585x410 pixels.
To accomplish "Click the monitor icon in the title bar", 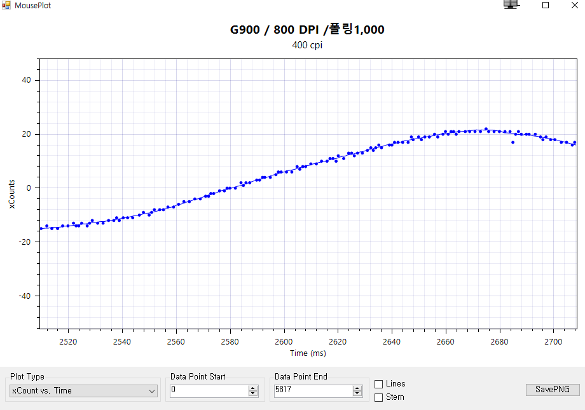I will 511,4.
